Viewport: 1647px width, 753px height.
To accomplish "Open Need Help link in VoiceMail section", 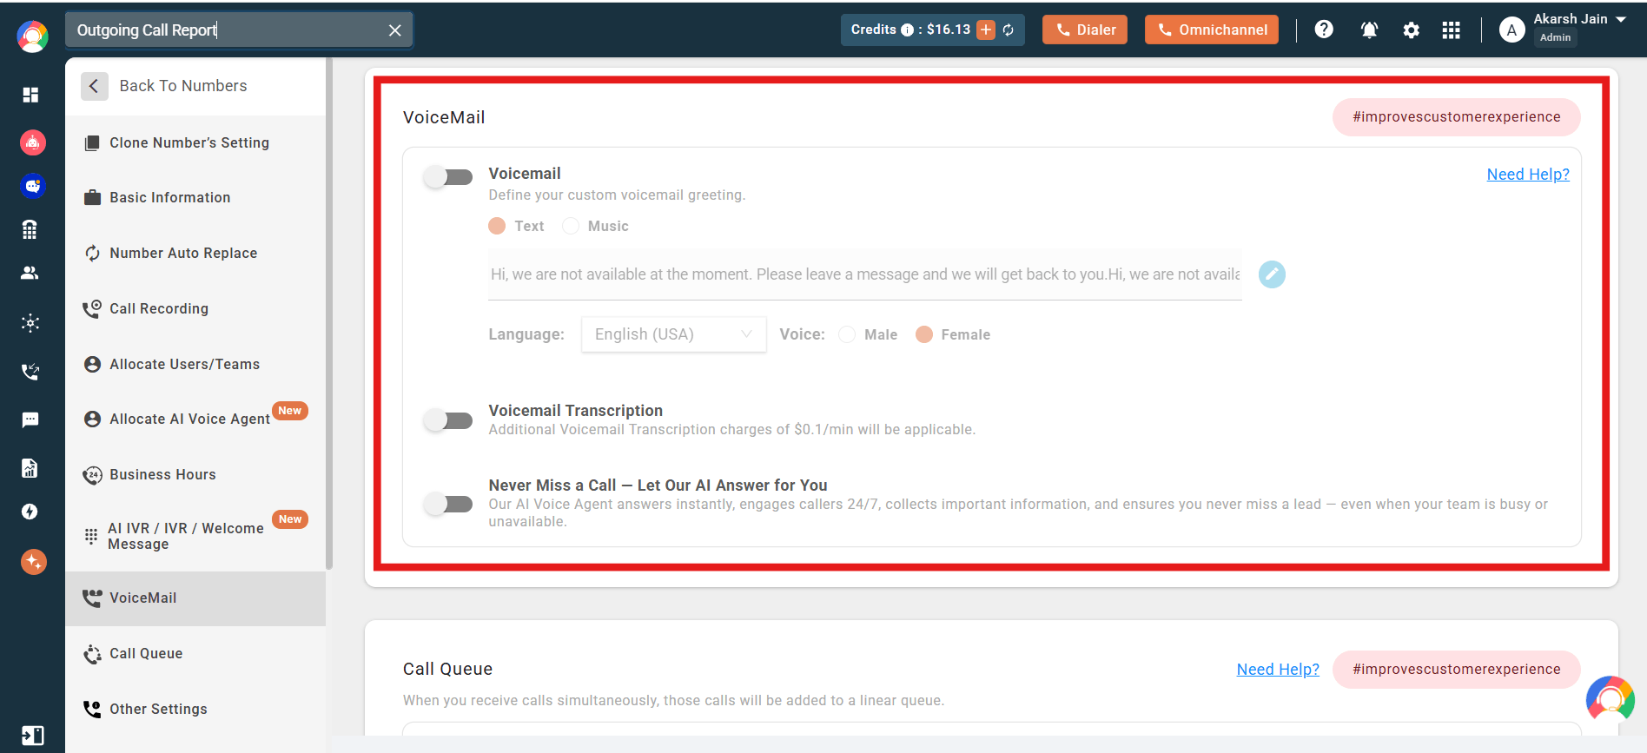I will pos(1527,175).
